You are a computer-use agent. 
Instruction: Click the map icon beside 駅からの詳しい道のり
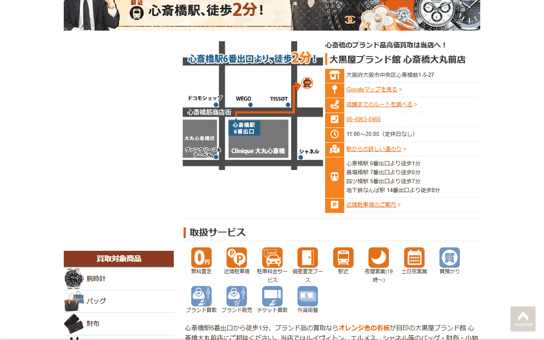pyautogui.click(x=334, y=150)
